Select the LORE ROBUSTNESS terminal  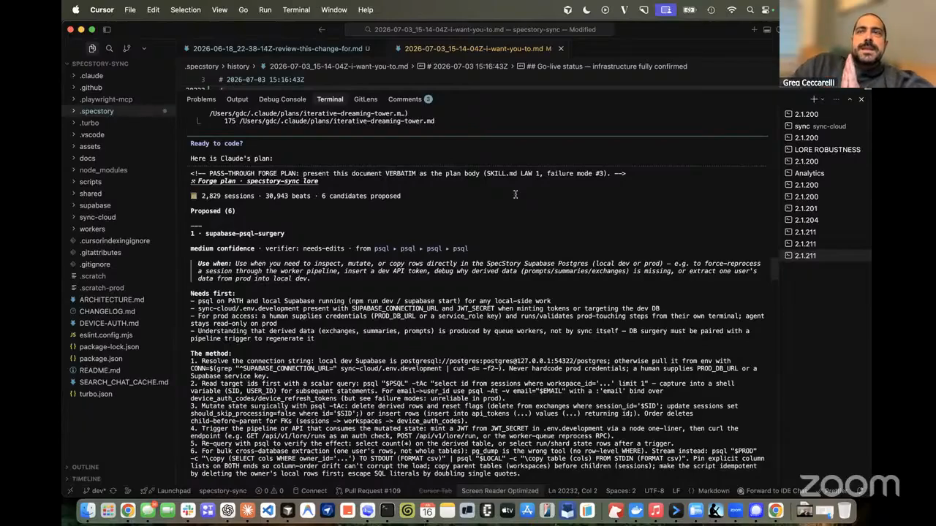point(826,150)
